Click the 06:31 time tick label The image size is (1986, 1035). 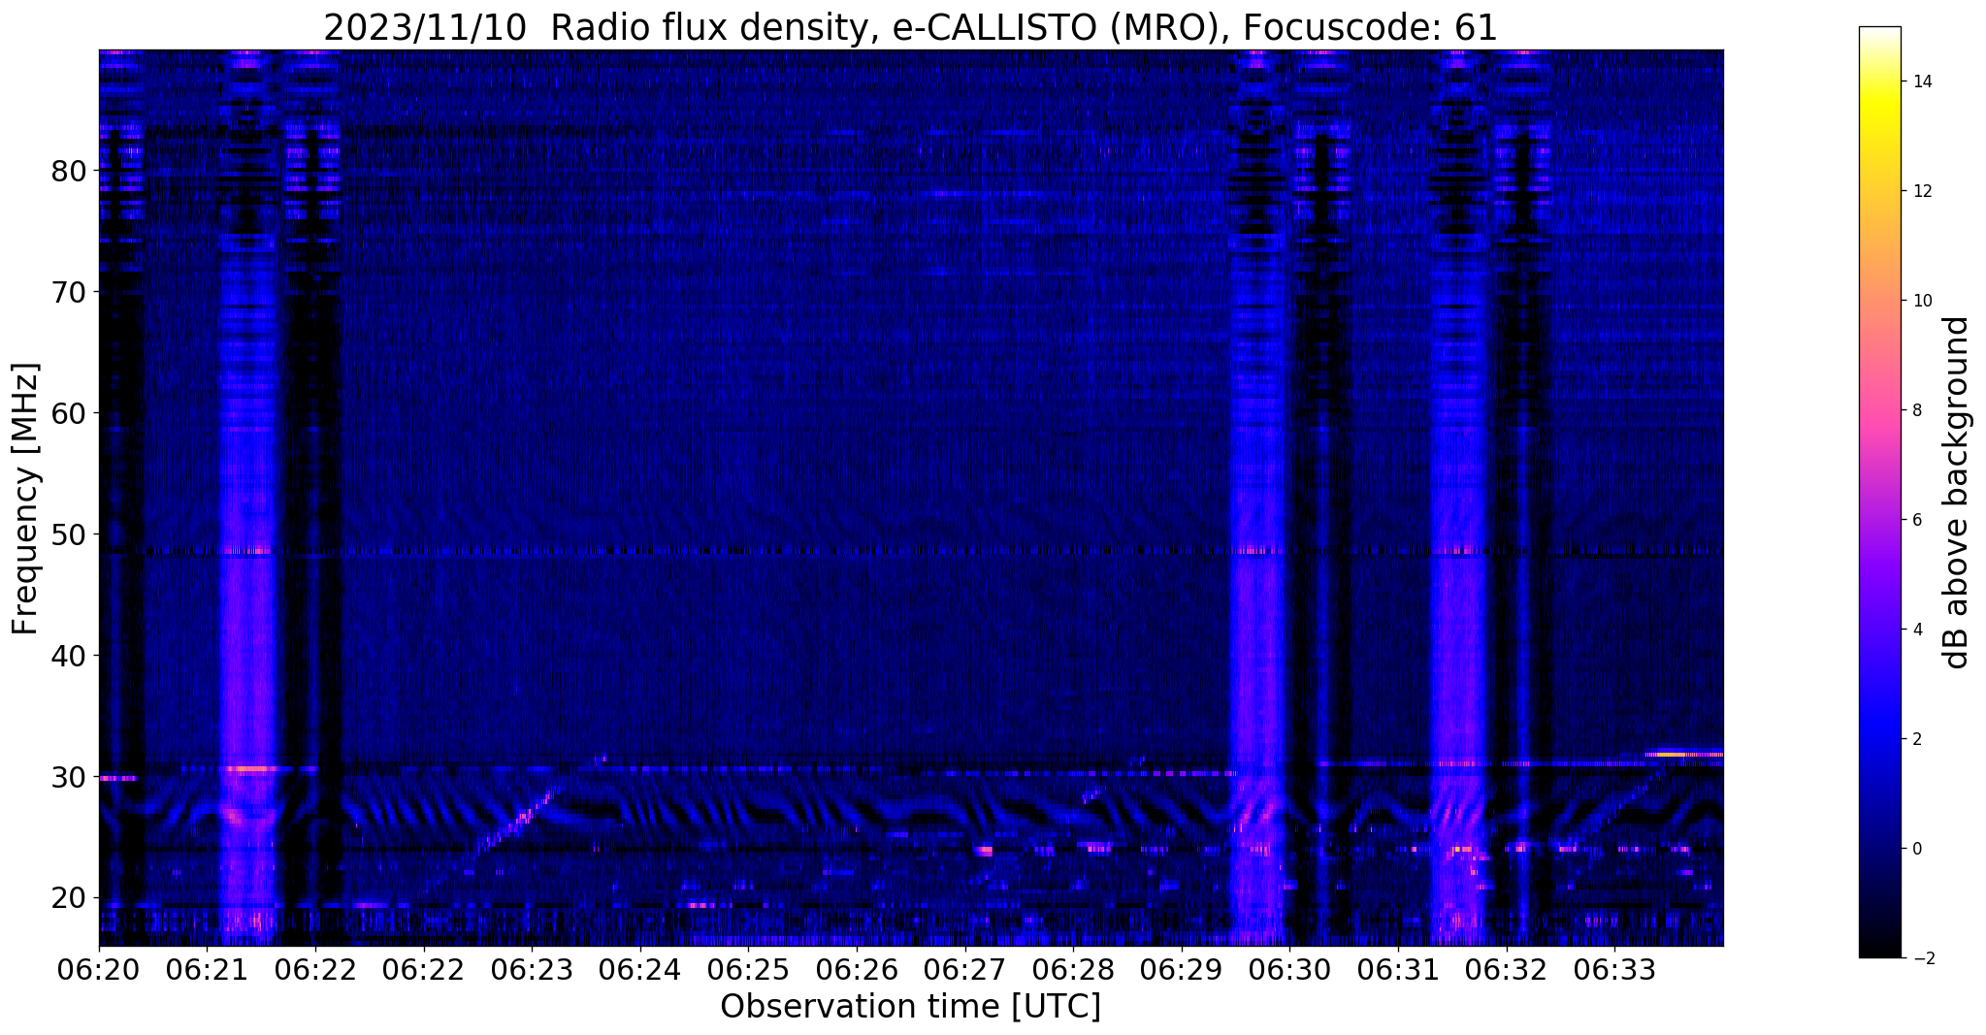[1398, 971]
